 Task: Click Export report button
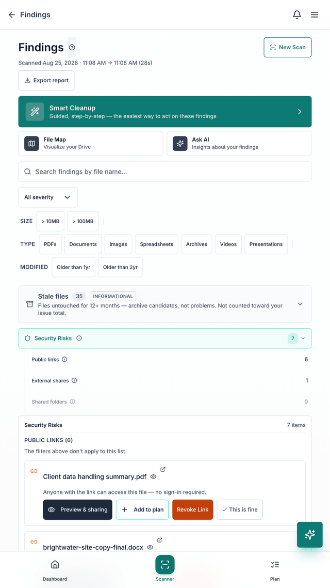click(46, 80)
